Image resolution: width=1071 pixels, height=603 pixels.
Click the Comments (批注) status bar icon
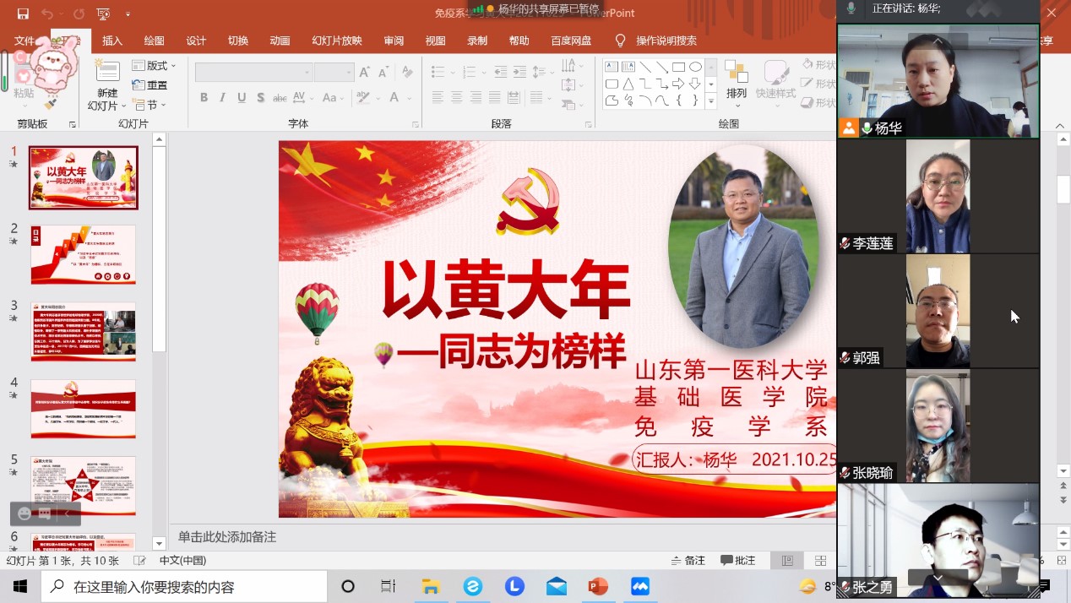[x=738, y=561]
